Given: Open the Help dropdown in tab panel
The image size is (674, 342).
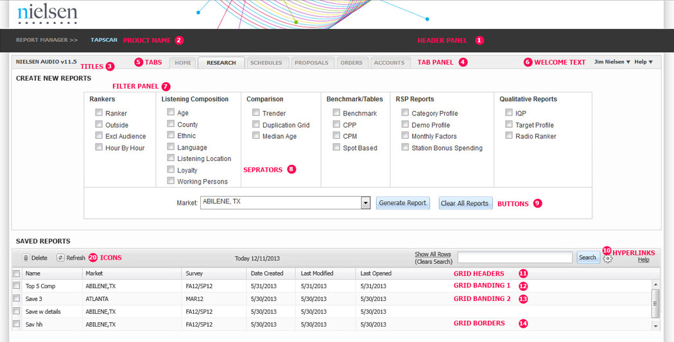Looking at the screenshot, I should tap(643, 62).
